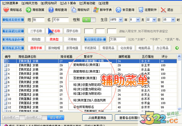Open birth month dropdown 8
The image size is (182, 126).
pyautogui.click(x=138, y=20)
